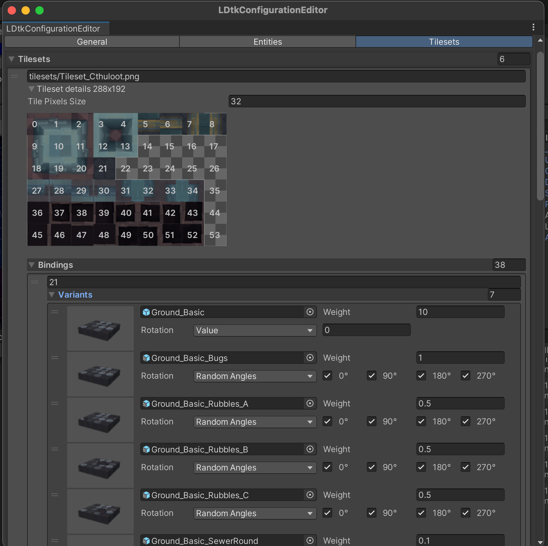Viewport: 548px width, 546px height.
Task: Disable 0° angle for Ground_Basic_Rubbles_C
Action: coord(327,513)
